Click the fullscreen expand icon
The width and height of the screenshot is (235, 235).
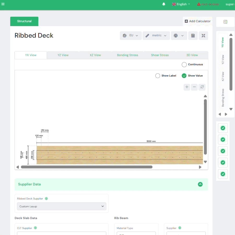pyautogui.click(x=203, y=36)
